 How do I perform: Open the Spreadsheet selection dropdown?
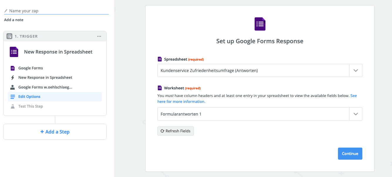(356, 70)
